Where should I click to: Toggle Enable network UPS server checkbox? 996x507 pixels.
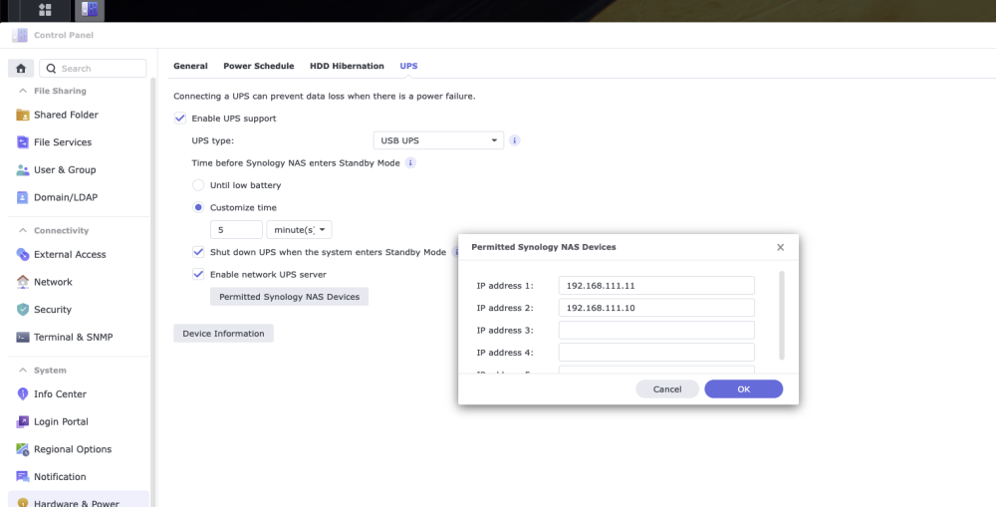click(x=198, y=275)
